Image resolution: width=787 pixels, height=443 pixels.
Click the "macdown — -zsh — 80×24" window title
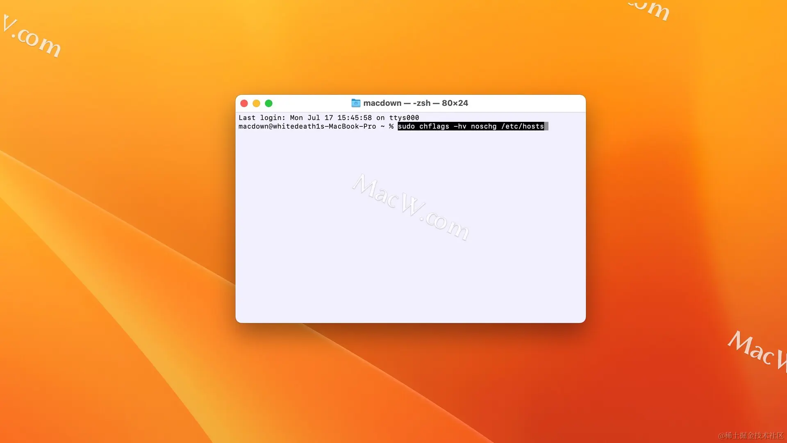coord(415,103)
